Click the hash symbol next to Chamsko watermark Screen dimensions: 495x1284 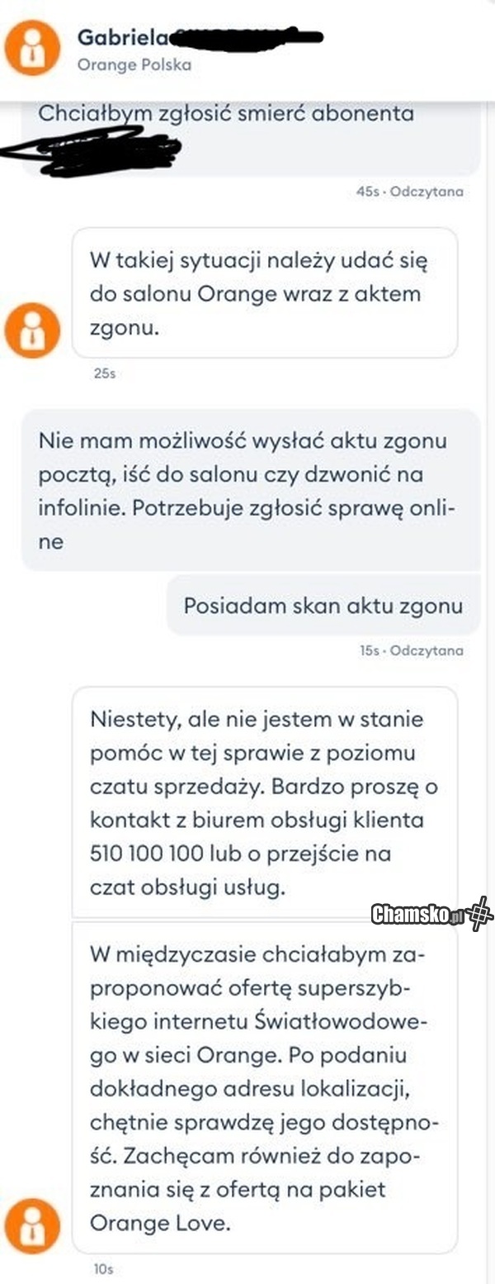pyautogui.click(x=478, y=915)
